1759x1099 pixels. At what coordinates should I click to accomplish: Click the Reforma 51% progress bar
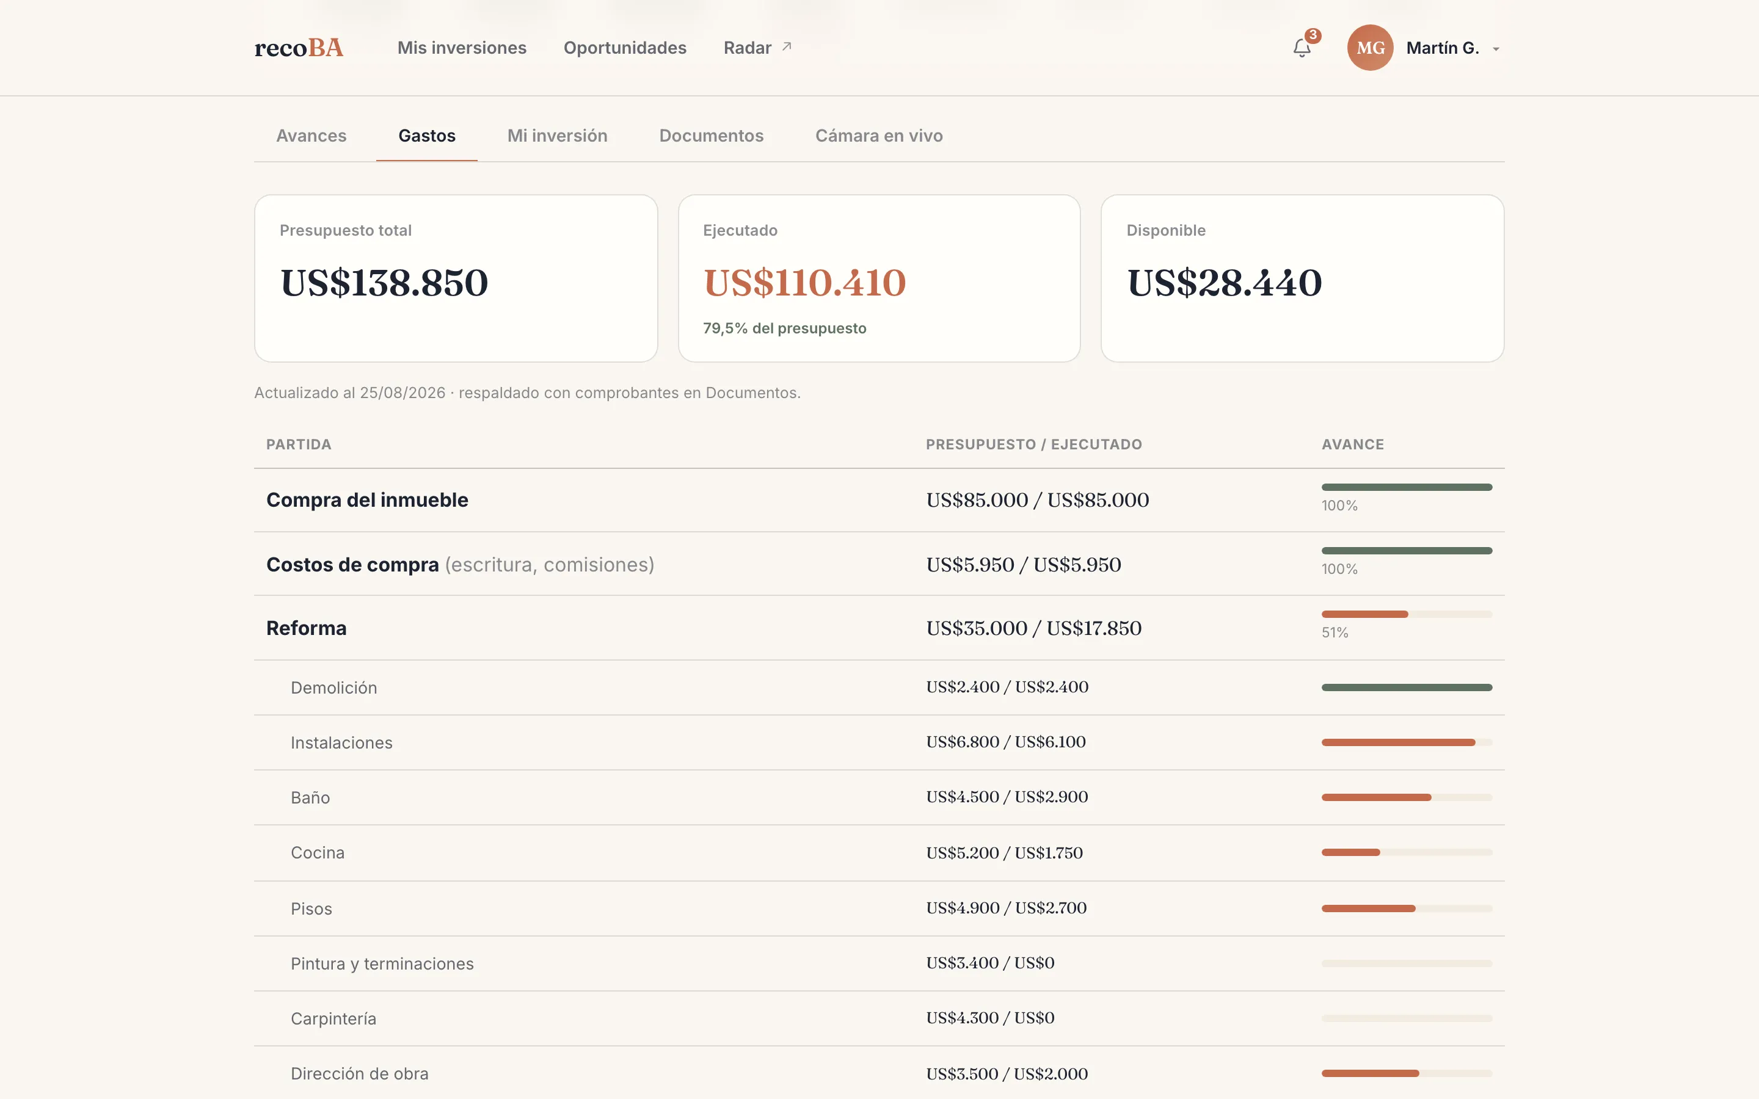coord(1407,614)
